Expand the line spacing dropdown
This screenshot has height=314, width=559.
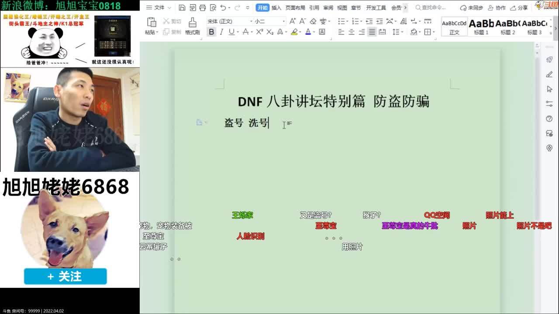click(x=398, y=32)
